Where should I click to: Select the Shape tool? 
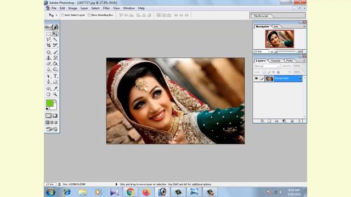[55, 82]
